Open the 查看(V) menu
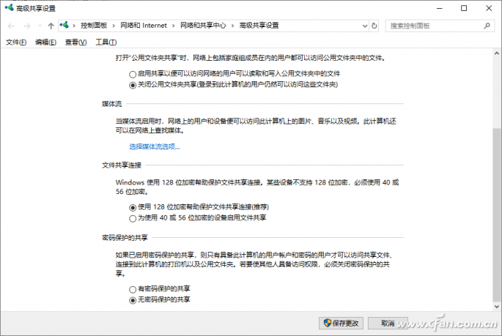Screen dimensions: 502x336 76,42
